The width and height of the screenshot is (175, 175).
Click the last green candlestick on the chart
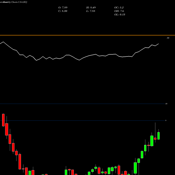pos(159,136)
